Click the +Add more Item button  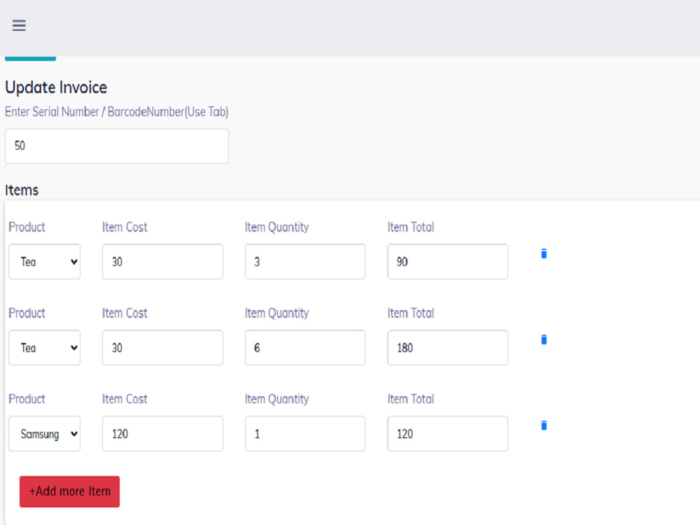[69, 491]
